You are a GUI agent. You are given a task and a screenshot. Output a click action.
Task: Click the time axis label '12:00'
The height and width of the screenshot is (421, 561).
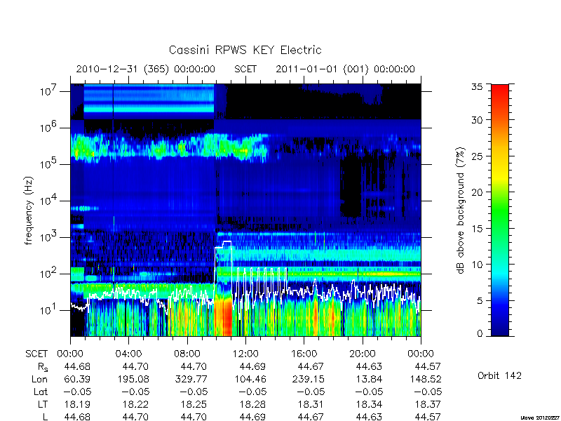point(245,354)
